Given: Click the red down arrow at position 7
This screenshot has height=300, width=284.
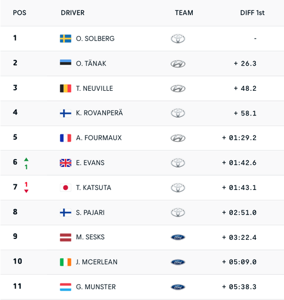Looking at the screenshot, I should tap(26, 191).
